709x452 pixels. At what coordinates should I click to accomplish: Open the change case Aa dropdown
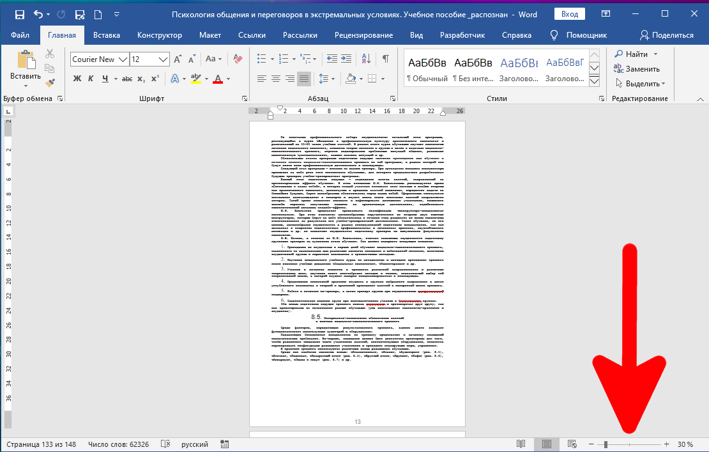click(x=213, y=59)
